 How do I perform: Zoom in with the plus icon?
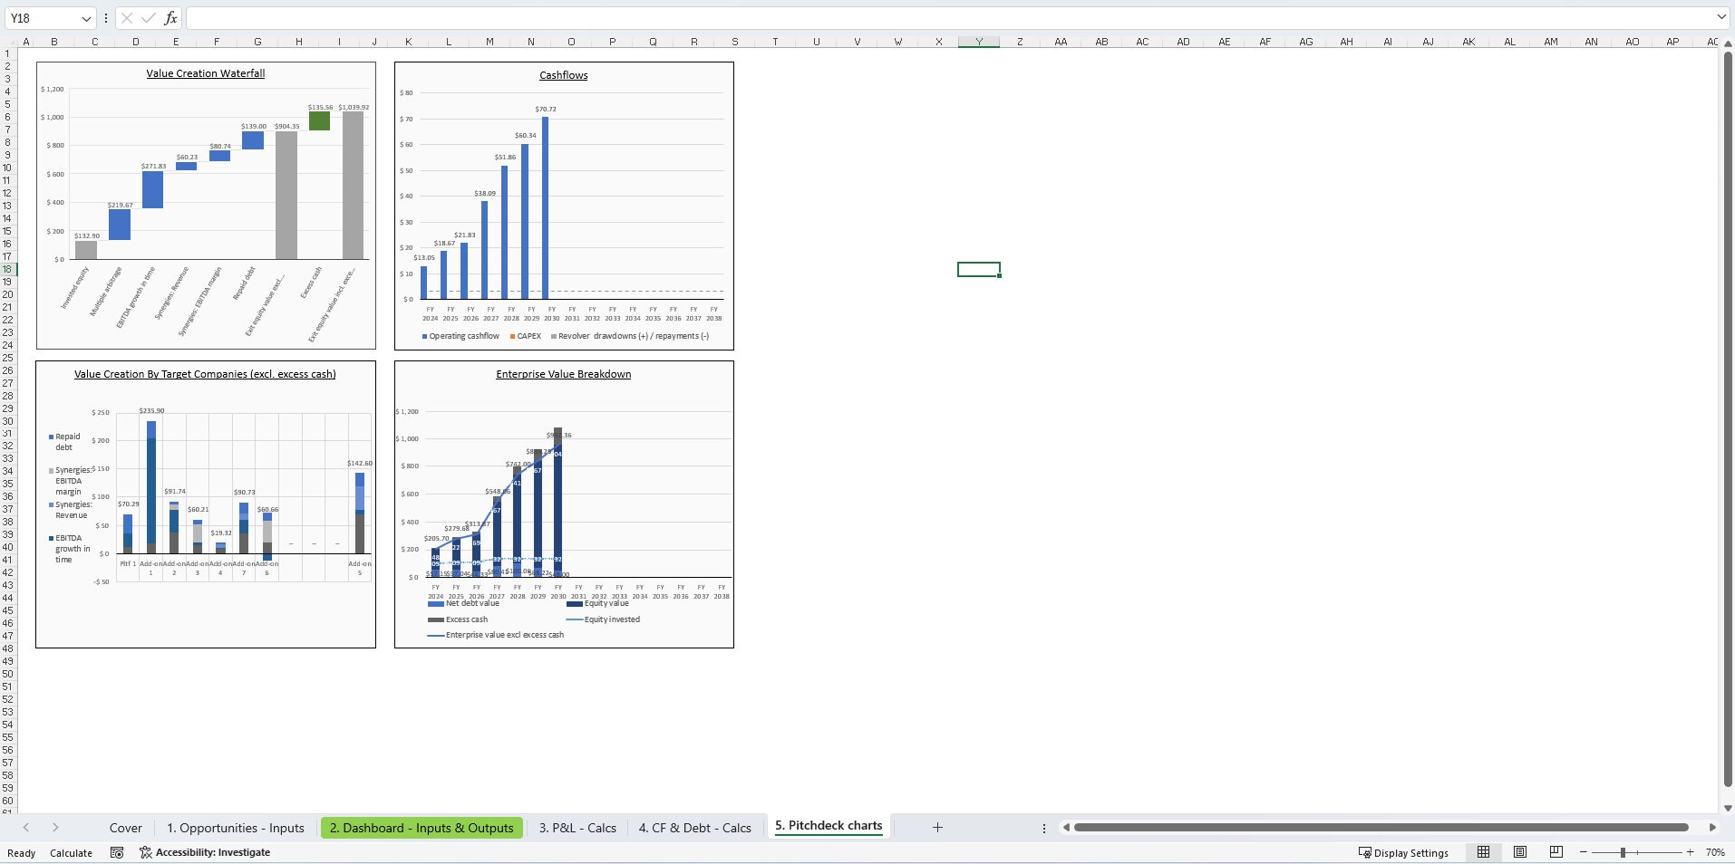tap(1690, 852)
